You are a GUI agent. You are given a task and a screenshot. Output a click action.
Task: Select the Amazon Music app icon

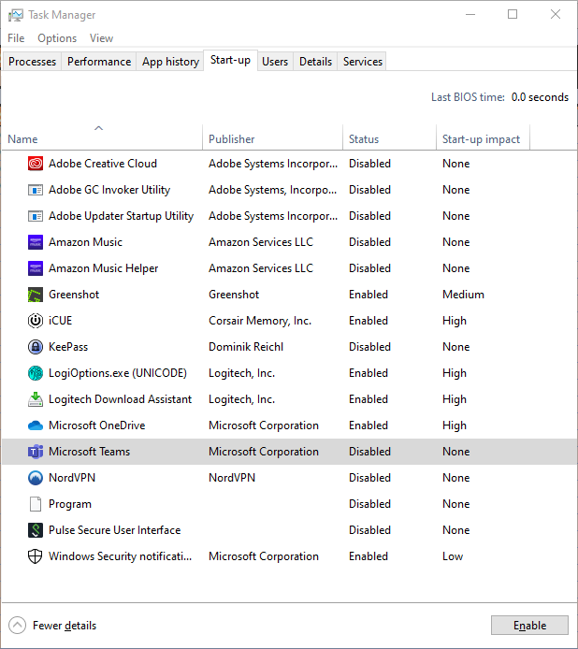pos(36,242)
